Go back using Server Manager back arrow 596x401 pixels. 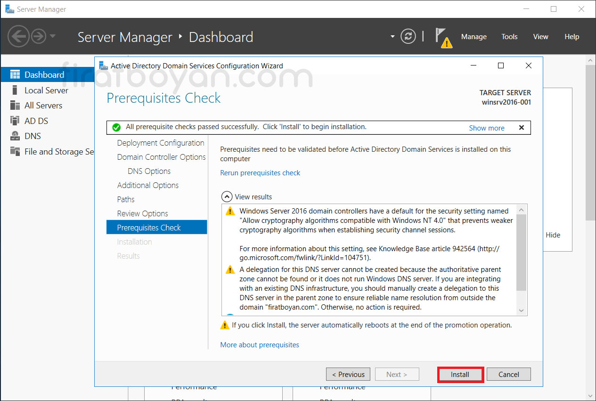[x=18, y=36]
